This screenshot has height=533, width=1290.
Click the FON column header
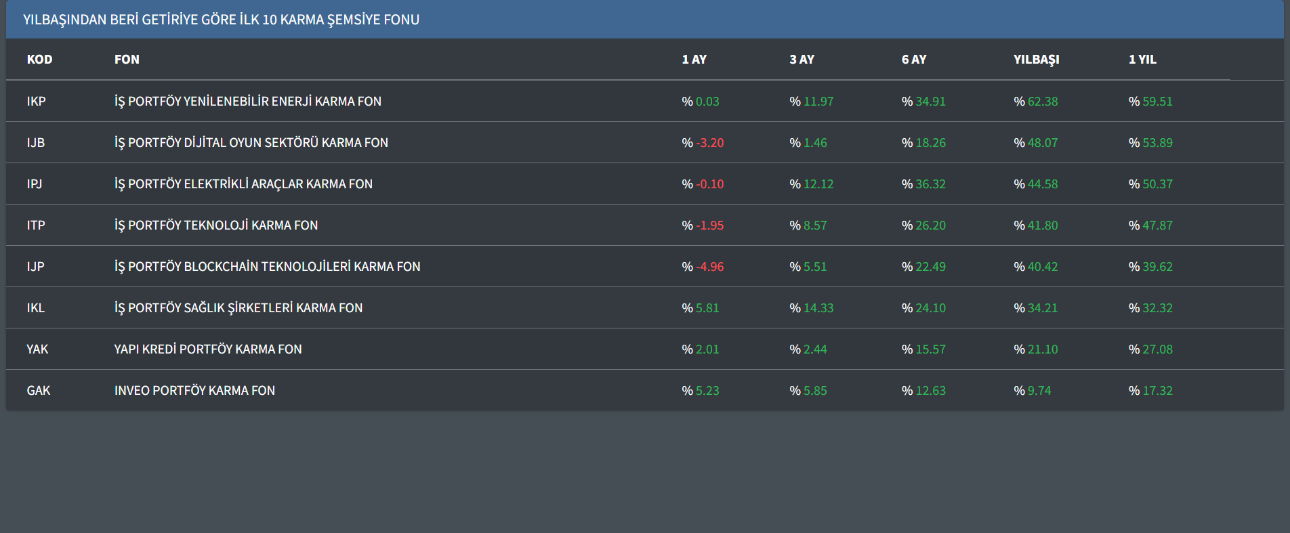pos(127,60)
